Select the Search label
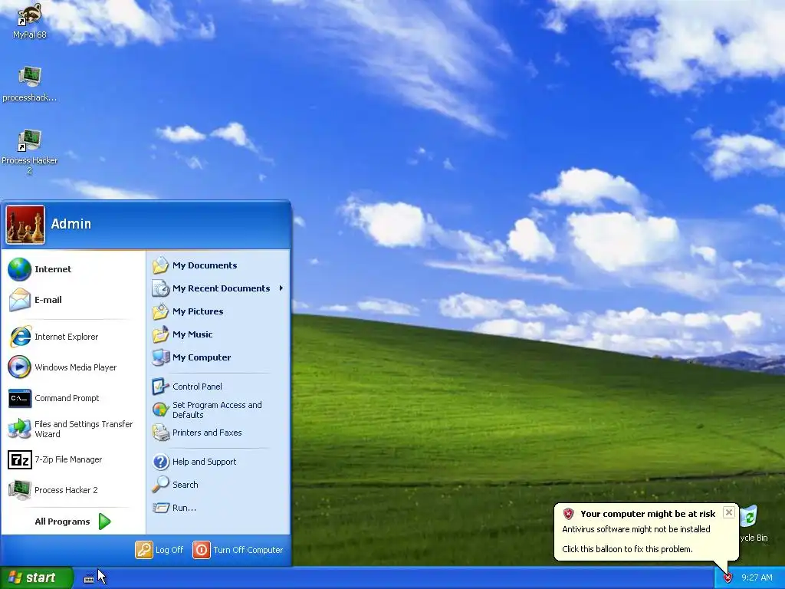785x589 pixels. [186, 485]
